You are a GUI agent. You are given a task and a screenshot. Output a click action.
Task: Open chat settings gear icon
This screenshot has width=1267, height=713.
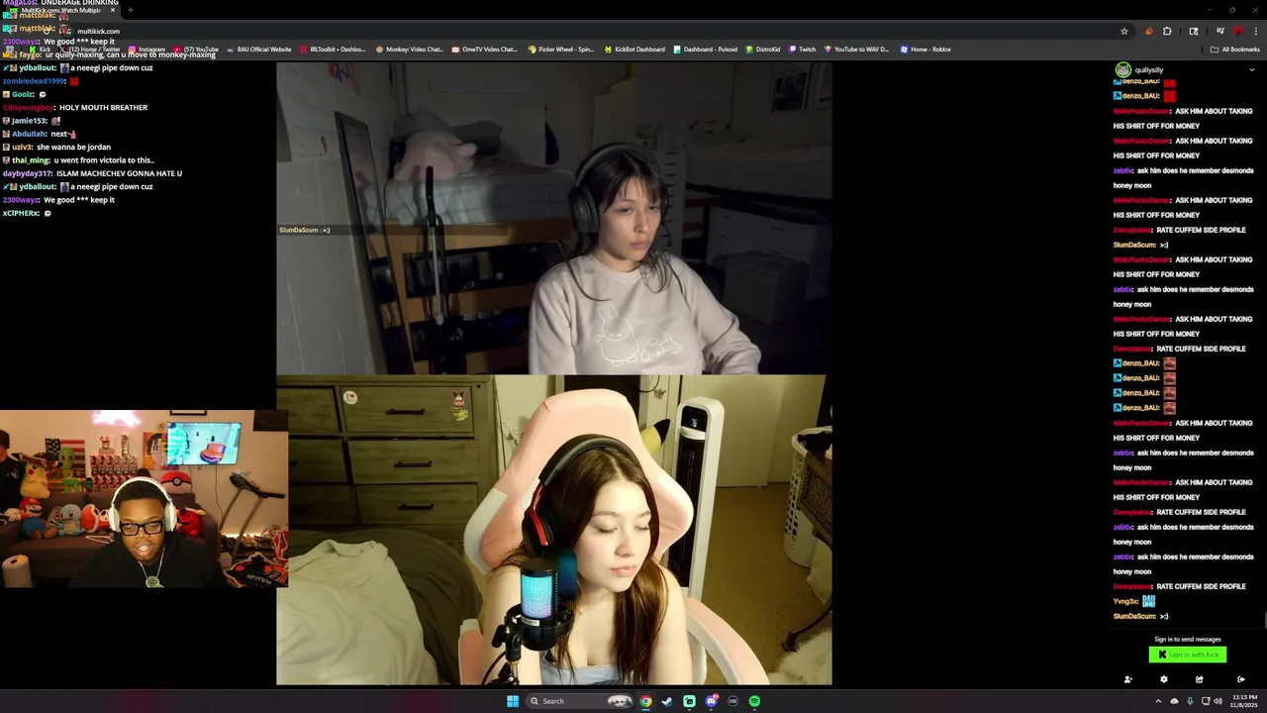click(1164, 679)
